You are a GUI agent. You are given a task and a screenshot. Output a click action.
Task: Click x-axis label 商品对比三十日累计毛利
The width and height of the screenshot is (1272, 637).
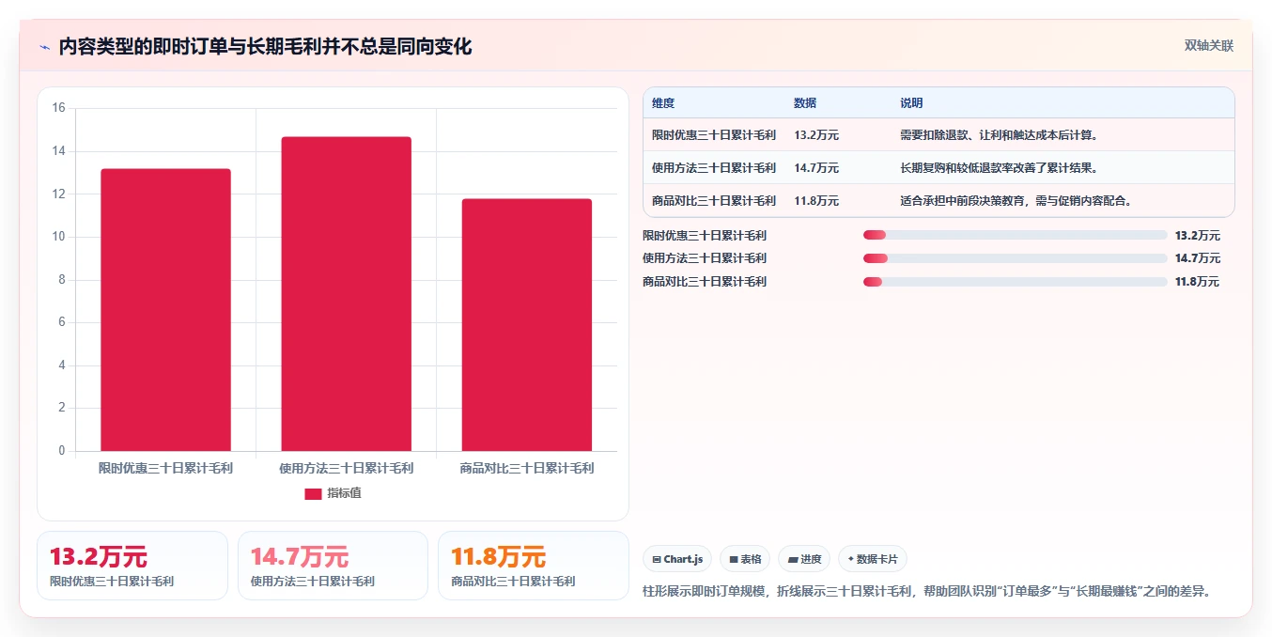527,468
